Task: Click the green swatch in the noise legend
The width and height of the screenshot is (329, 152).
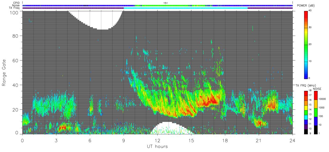Action: (x=316, y=112)
